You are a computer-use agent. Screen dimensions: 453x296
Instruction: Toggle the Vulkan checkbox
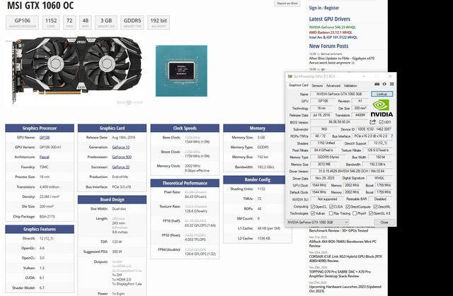(x=312, y=213)
